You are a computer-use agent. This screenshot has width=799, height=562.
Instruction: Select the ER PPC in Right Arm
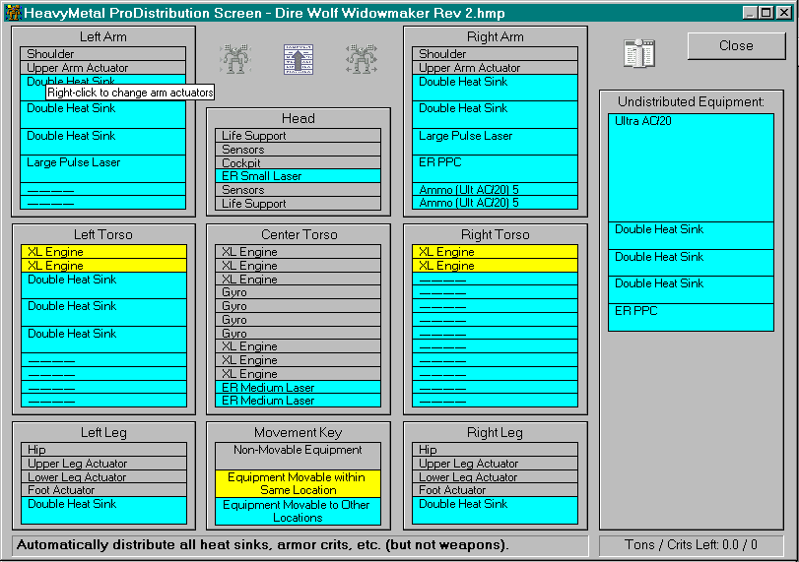click(495, 169)
